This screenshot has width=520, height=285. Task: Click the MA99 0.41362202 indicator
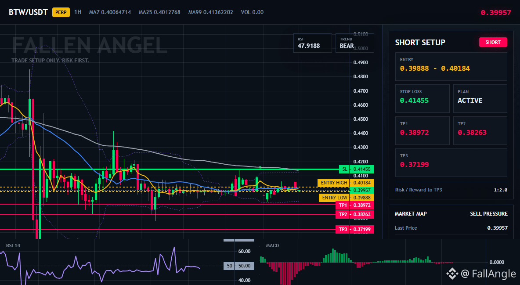click(210, 12)
